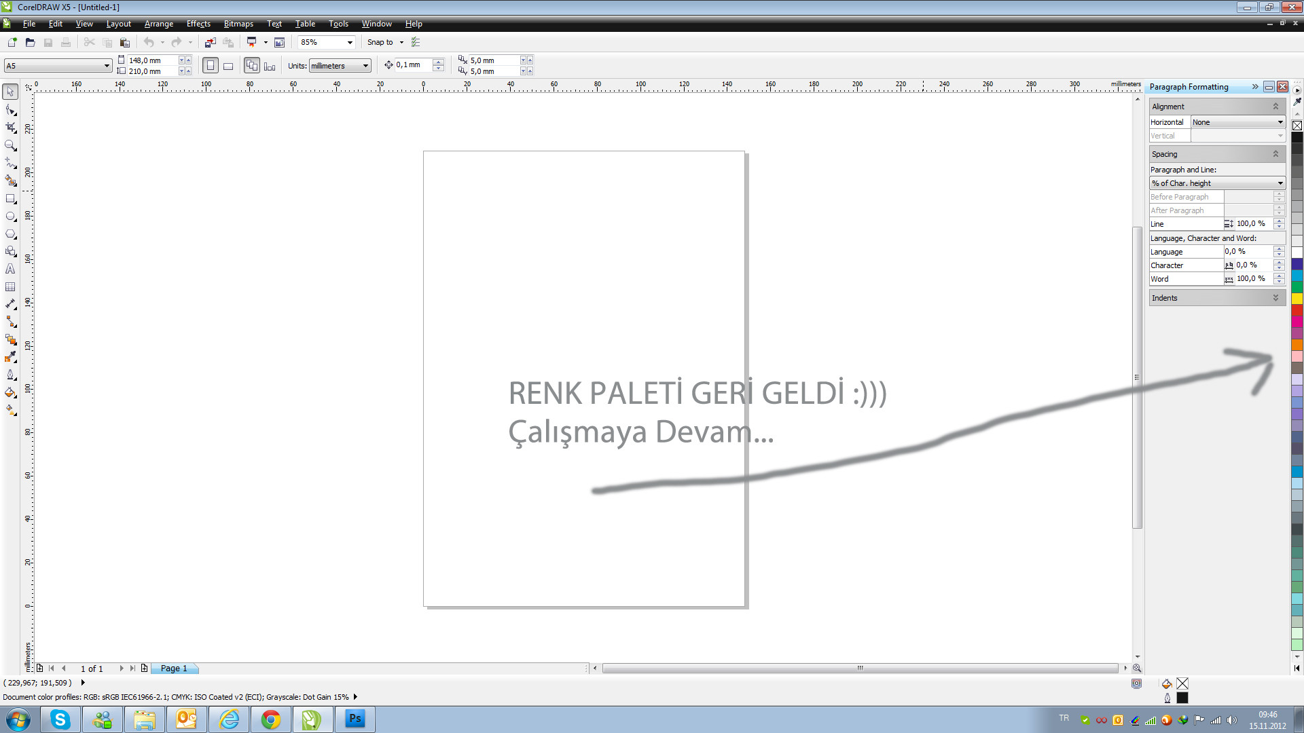This screenshot has width=1304, height=733.
Task: Open the Horizontal alignment None dropdown
Action: coord(1280,122)
